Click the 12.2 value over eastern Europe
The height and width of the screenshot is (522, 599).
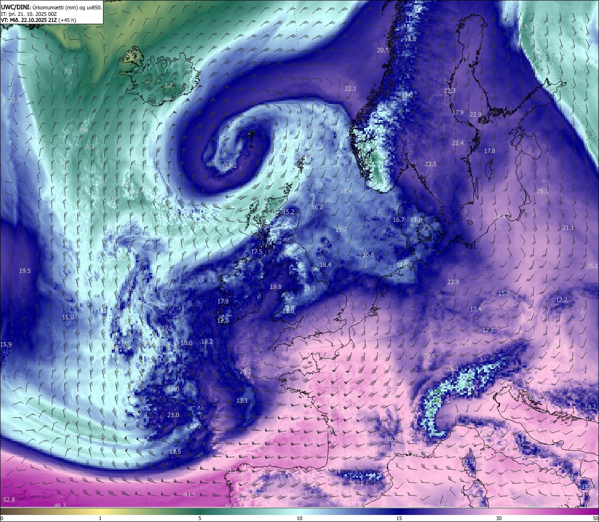click(x=562, y=300)
